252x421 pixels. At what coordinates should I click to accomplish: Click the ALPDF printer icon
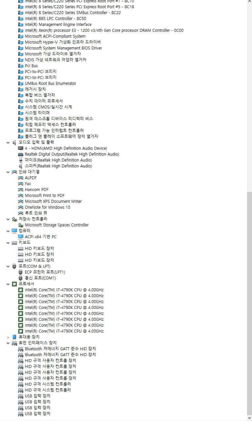pyautogui.click(x=21, y=178)
